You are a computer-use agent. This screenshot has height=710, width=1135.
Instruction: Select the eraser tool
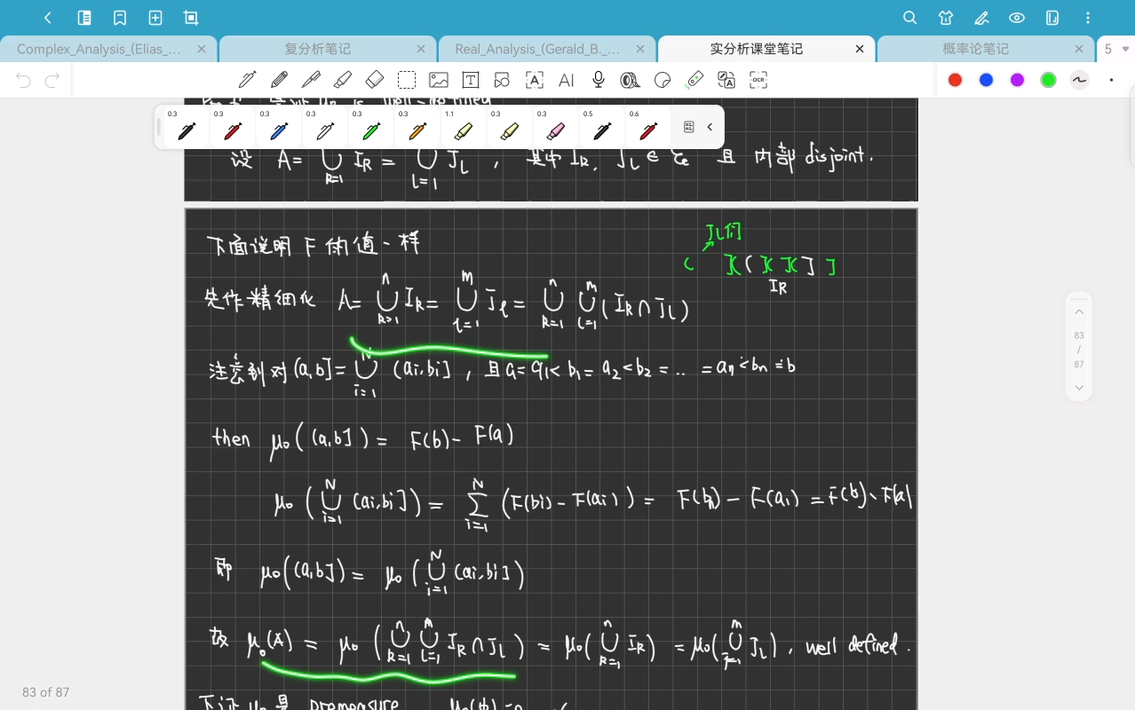point(375,80)
